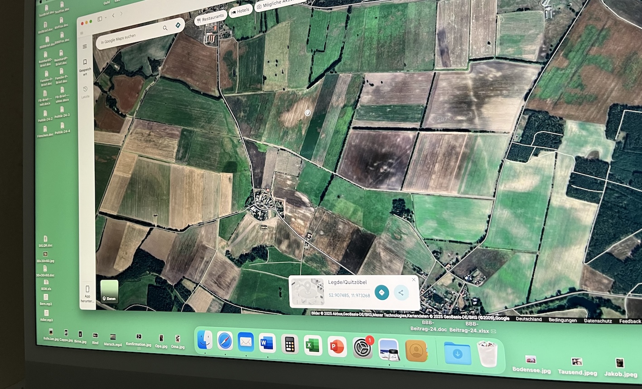Toggle the Safari sidebar button
This screenshot has width=642, height=389.
click(x=100, y=19)
